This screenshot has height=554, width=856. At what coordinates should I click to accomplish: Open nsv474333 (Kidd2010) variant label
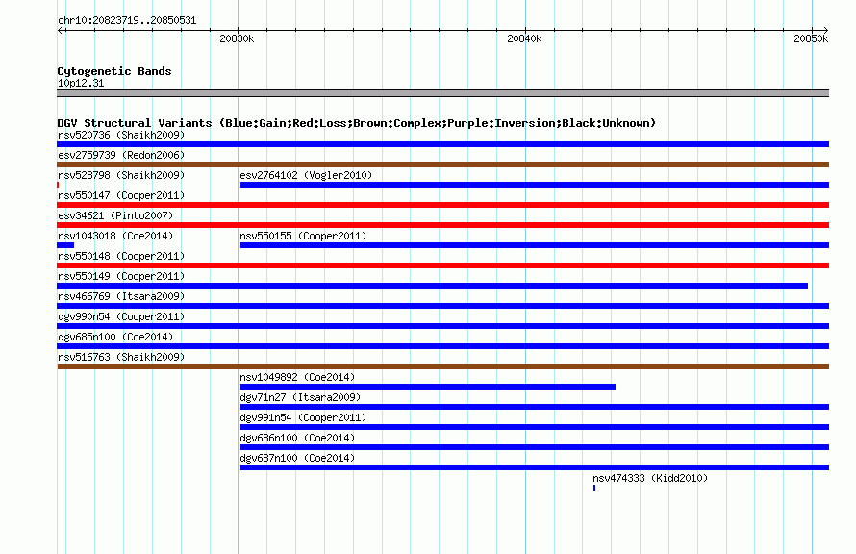tap(650, 478)
